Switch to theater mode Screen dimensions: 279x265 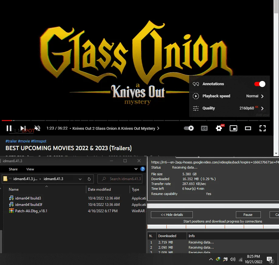point(248,128)
